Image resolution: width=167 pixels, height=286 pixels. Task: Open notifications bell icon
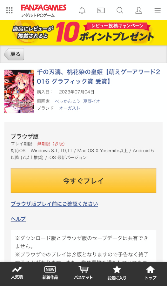click(x=82, y=10)
